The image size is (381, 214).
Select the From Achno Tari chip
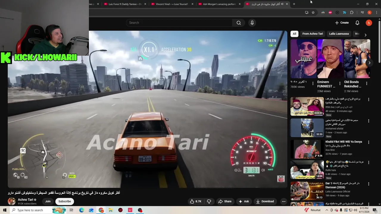(x=313, y=34)
